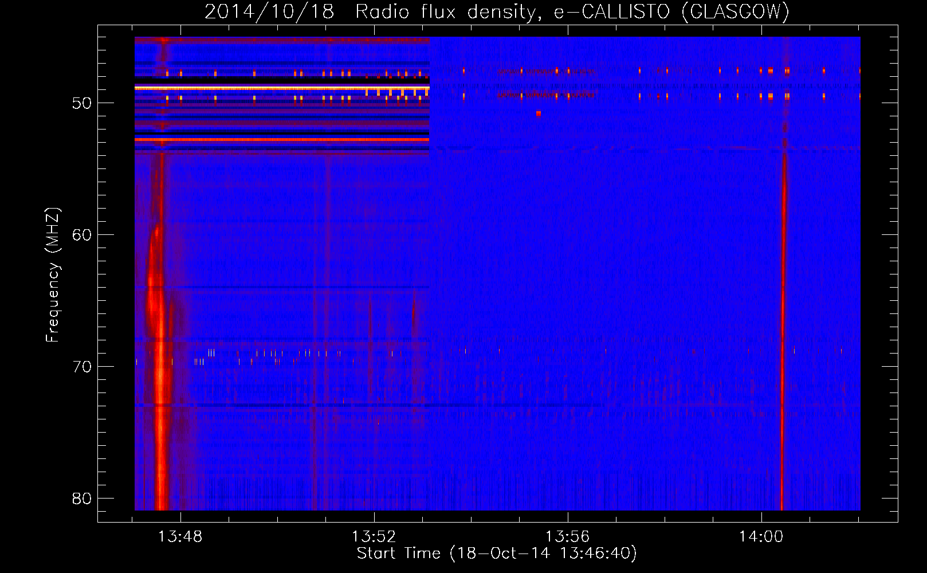Click the 60 frequency tick label
The width and height of the screenshot is (927, 573).
82,235
